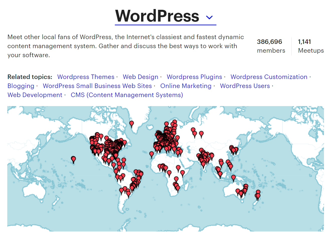Click the WordPress description paragraph
Screen dimensions: 332x240
126,46
